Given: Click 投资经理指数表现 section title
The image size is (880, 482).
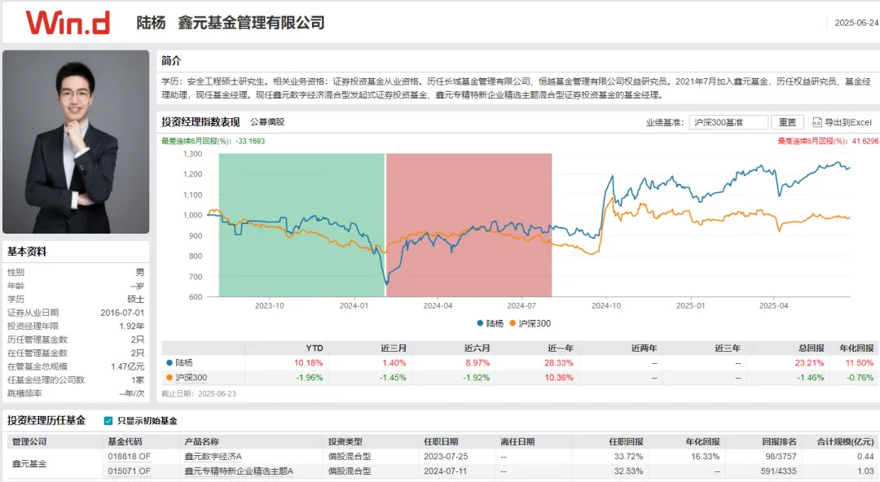Looking at the screenshot, I should pos(201,122).
